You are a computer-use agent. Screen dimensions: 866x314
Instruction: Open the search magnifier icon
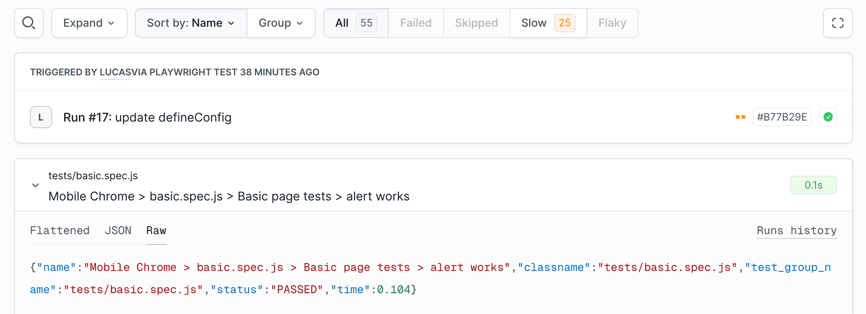coord(29,23)
